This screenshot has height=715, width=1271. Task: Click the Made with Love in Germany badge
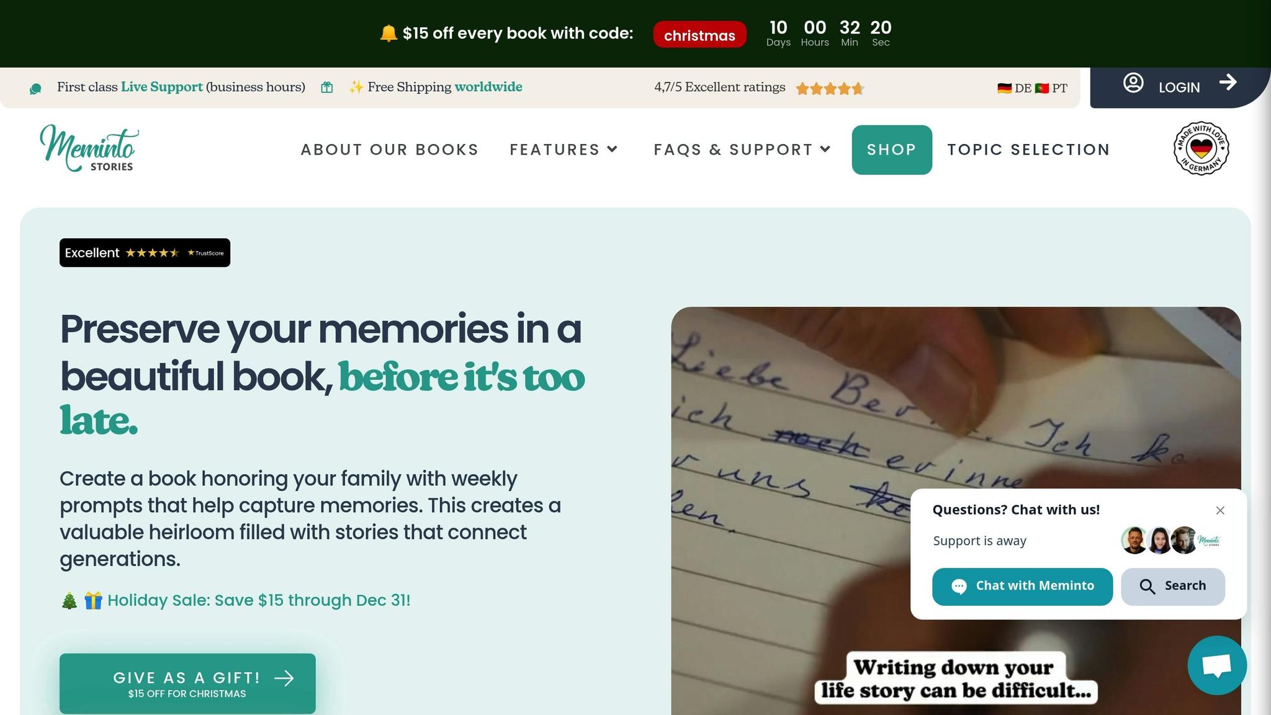(x=1201, y=148)
